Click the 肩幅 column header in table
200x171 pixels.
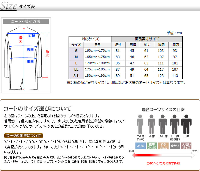[x=133, y=45]
